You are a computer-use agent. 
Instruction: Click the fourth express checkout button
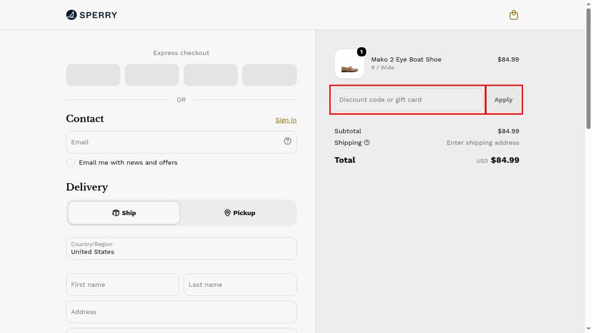(269, 75)
